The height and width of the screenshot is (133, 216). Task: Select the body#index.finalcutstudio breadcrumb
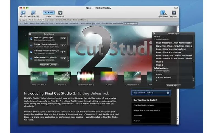pos(42,24)
